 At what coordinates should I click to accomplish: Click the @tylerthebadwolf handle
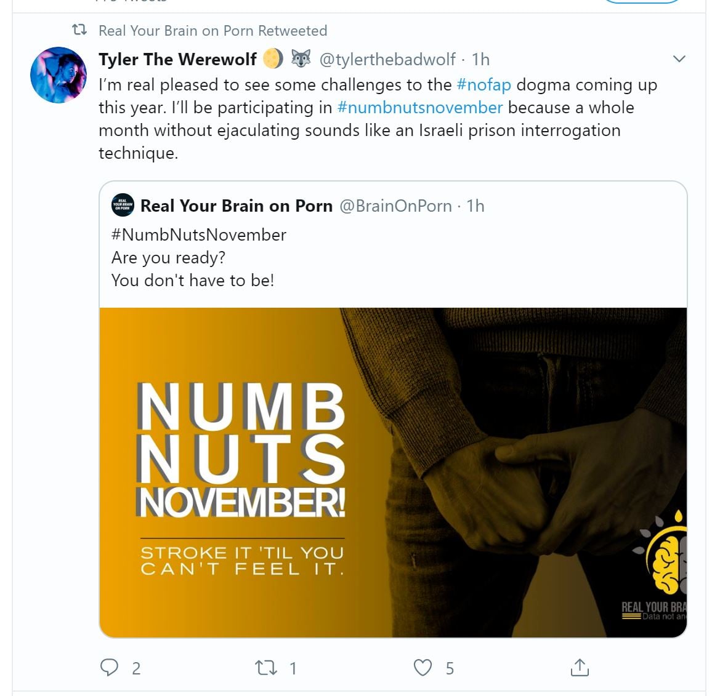click(387, 59)
